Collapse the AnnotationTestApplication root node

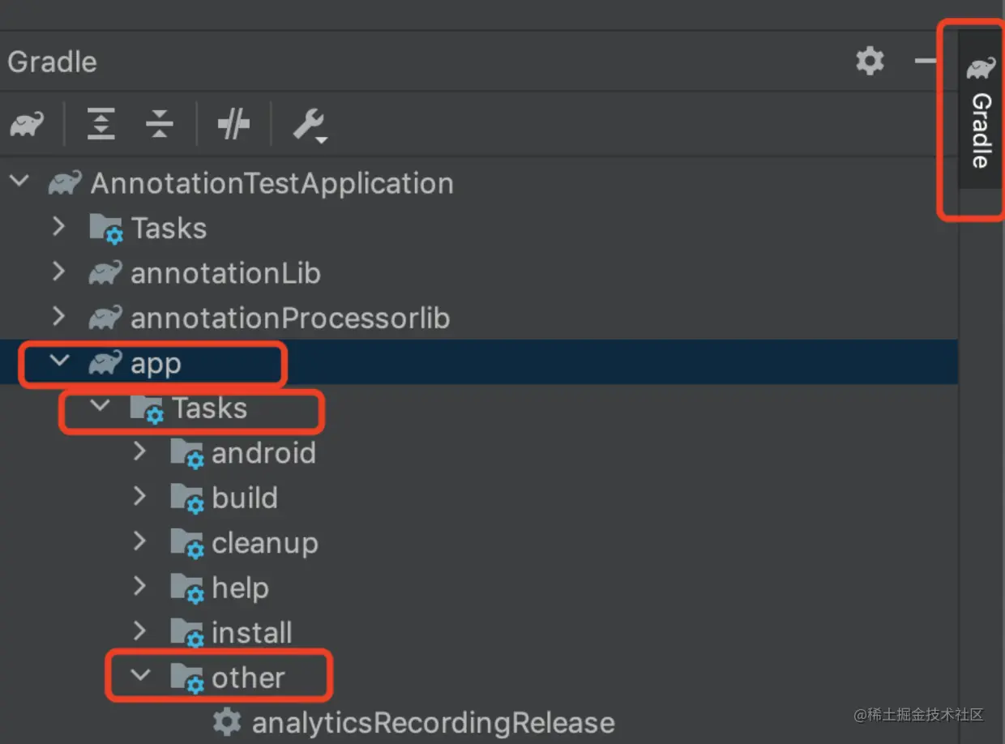[19, 182]
